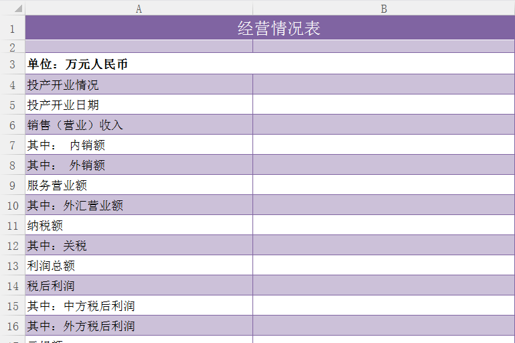
Task: Select the row 1 header
Action: click(12, 28)
